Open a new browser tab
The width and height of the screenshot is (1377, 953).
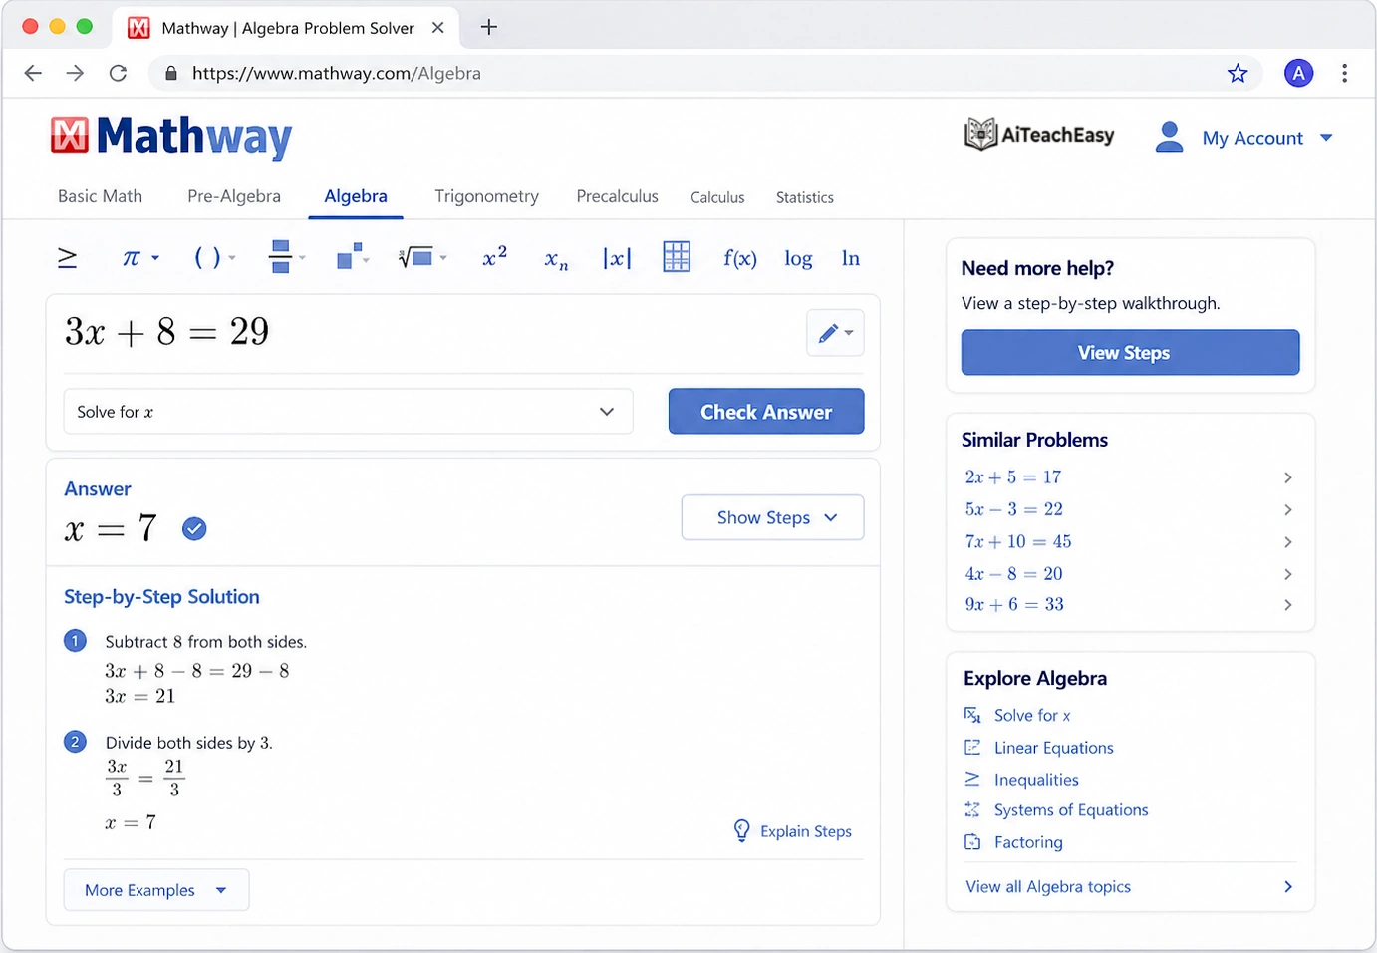click(488, 27)
